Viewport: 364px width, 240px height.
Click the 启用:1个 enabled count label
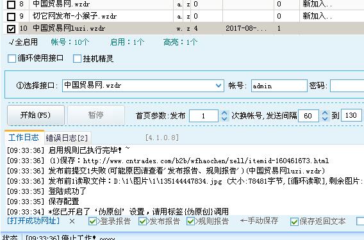coord(128,42)
